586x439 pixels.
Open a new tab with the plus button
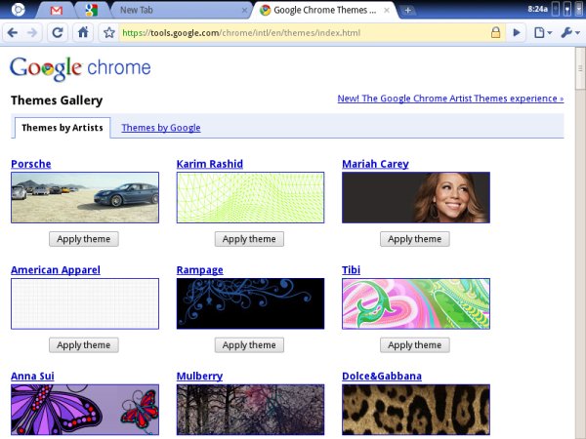407,11
